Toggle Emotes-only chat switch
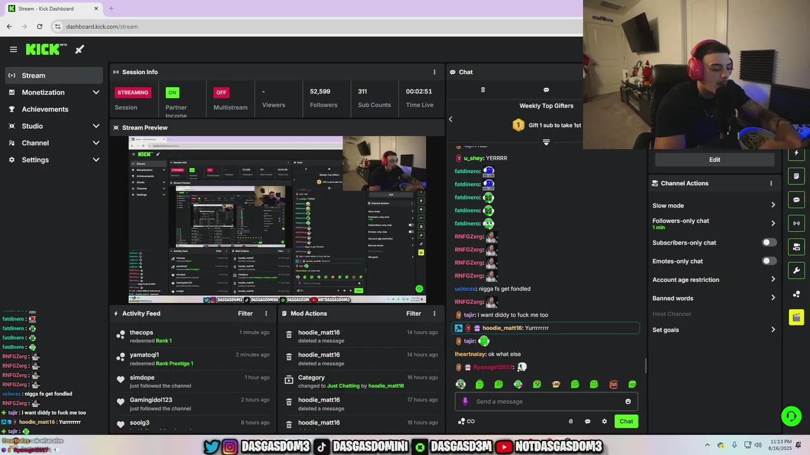 click(769, 261)
